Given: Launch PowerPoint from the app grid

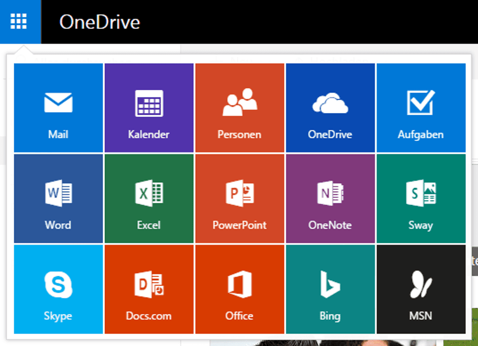Looking at the screenshot, I should pyautogui.click(x=239, y=199).
